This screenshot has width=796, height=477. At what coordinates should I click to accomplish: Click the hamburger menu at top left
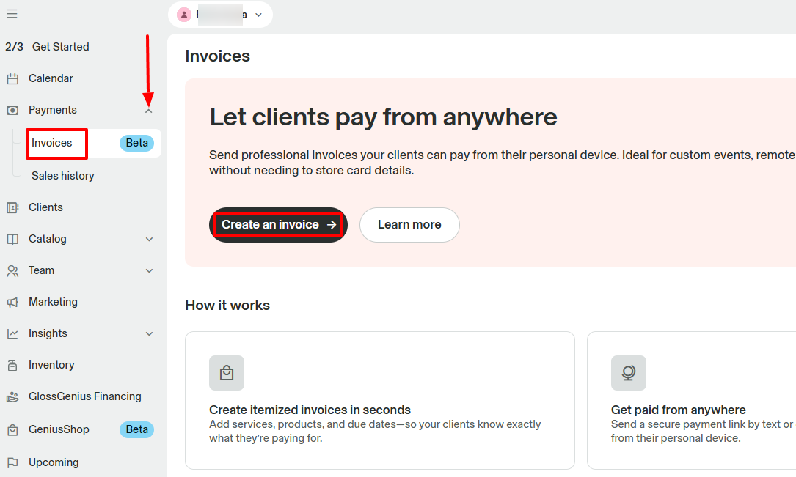pos(12,13)
